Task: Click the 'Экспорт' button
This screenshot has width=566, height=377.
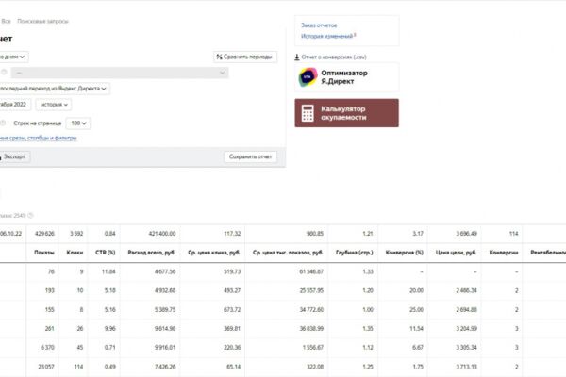Action: [14, 156]
